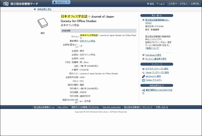Click the Twitter bird icon
The height and width of the screenshot is (136, 202).
coord(143,80)
